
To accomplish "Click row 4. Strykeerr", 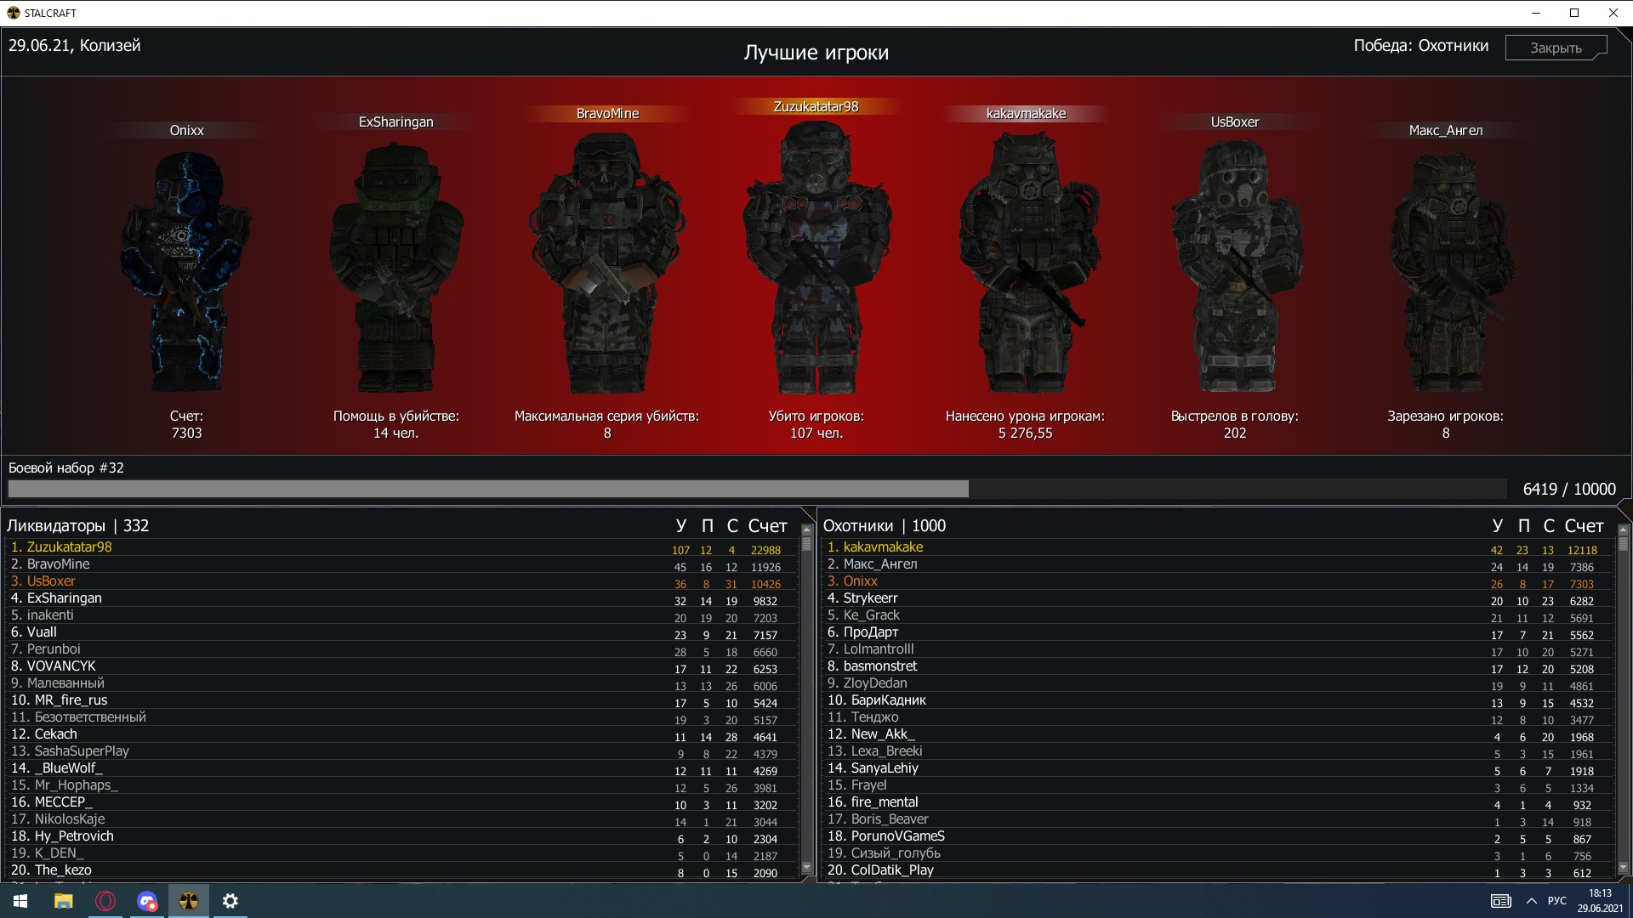I will pyautogui.click(x=1219, y=598).
